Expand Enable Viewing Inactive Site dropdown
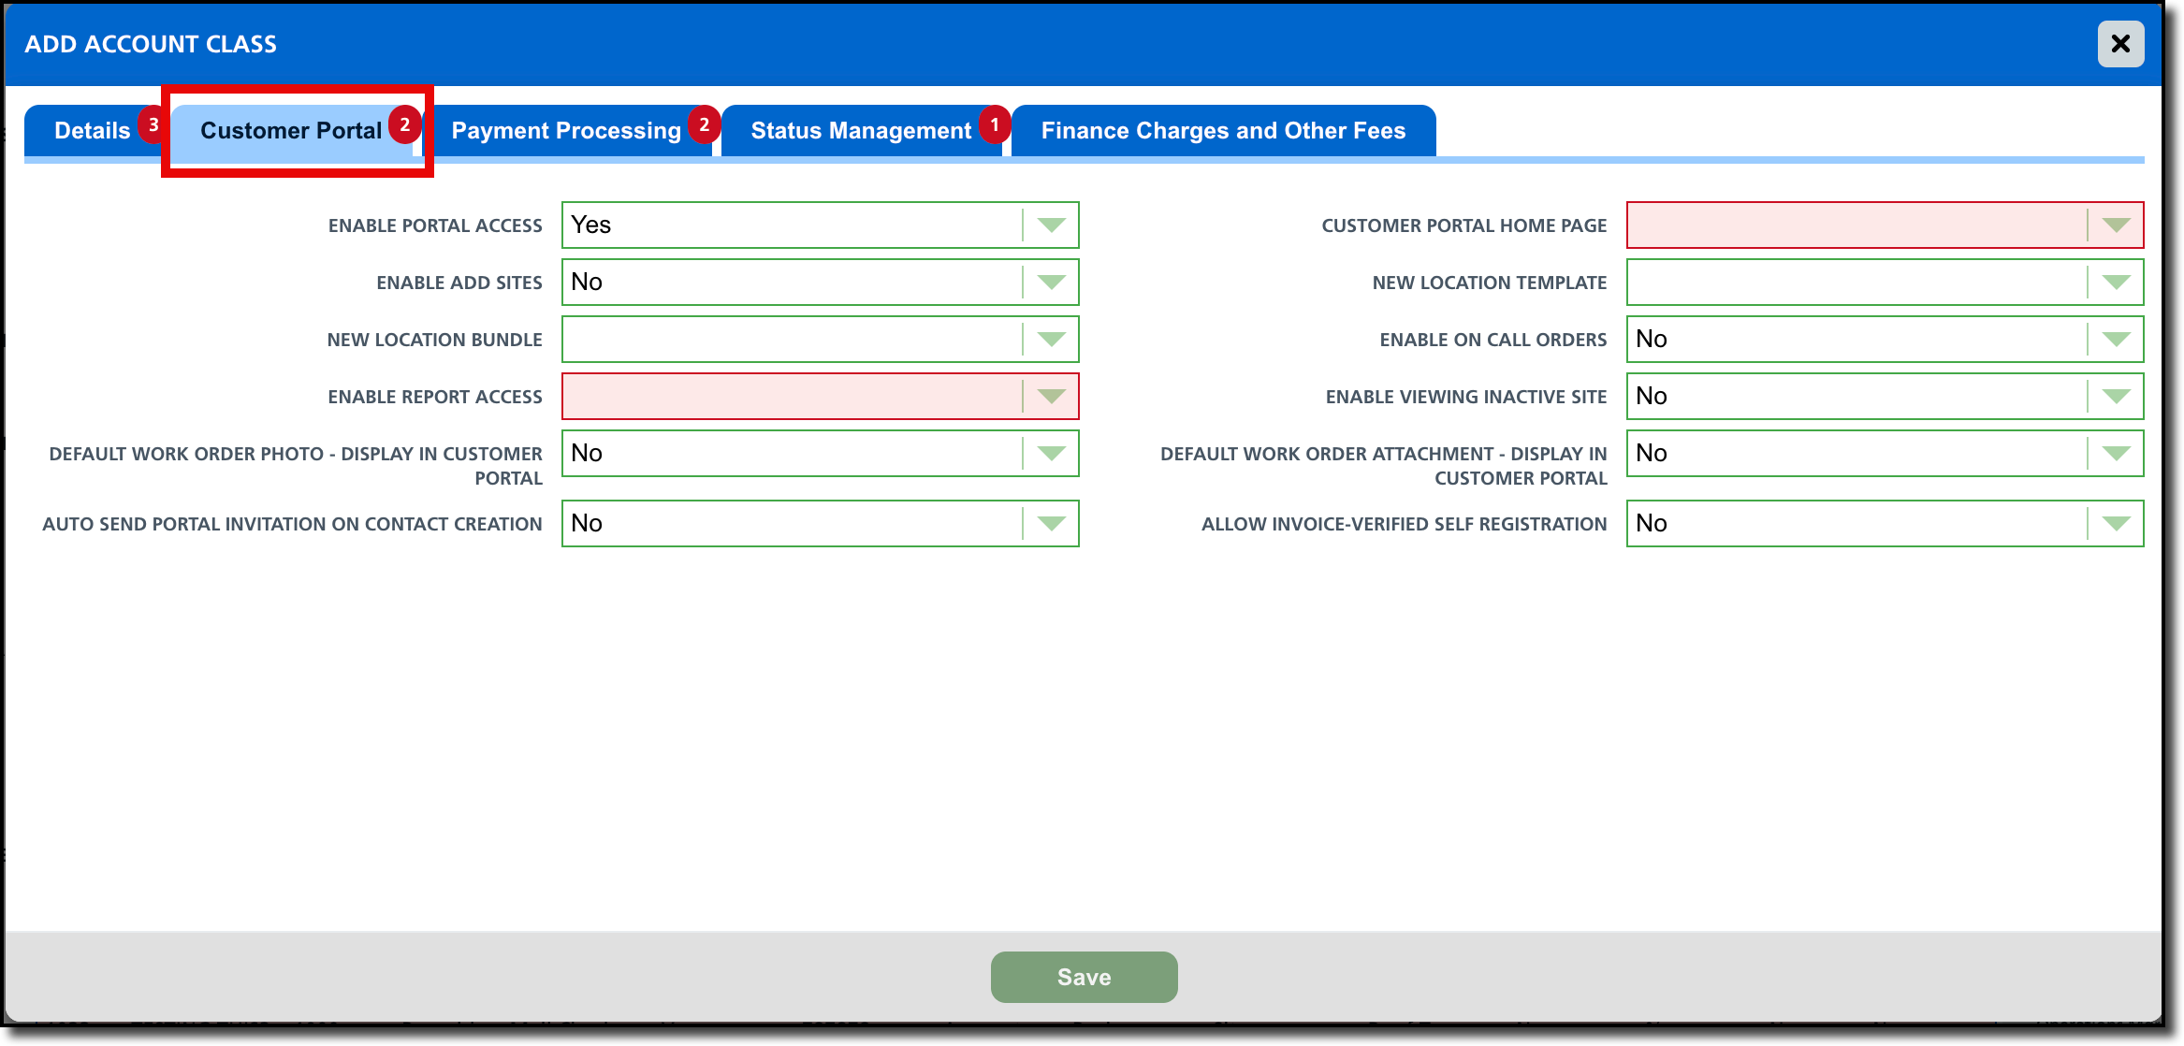 coord(2116,397)
